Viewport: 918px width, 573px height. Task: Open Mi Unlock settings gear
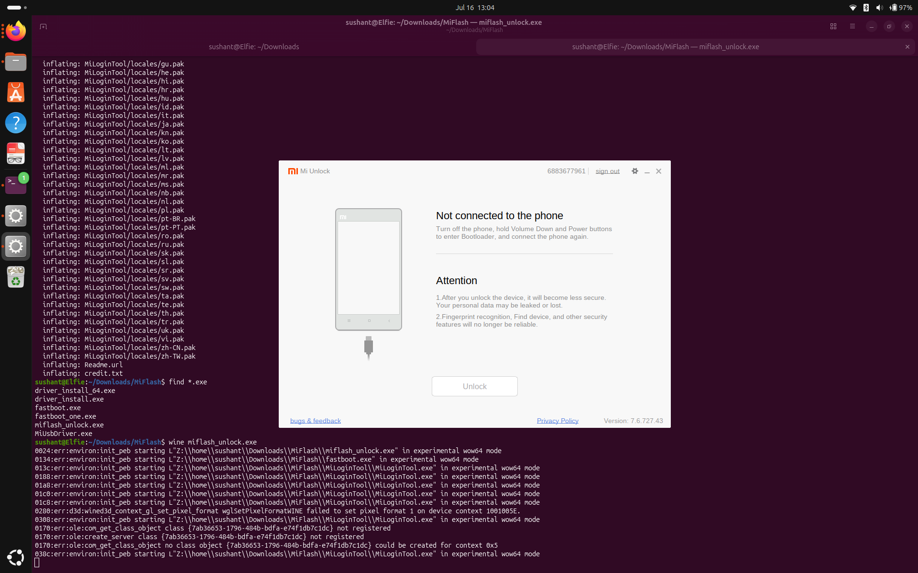click(634, 171)
